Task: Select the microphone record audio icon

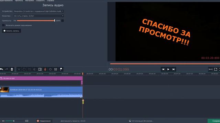Action: click(x=45, y=69)
